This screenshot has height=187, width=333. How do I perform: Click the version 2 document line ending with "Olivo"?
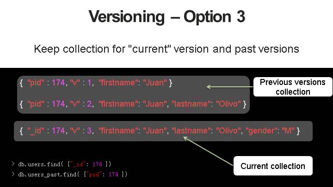[x=133, y=104]
